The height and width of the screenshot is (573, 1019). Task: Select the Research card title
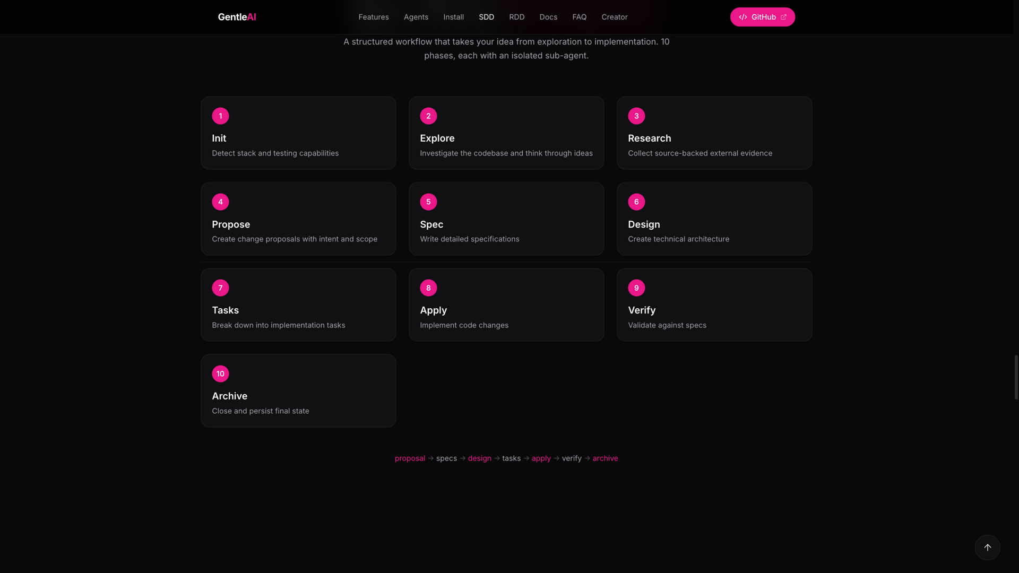[650, 138]
